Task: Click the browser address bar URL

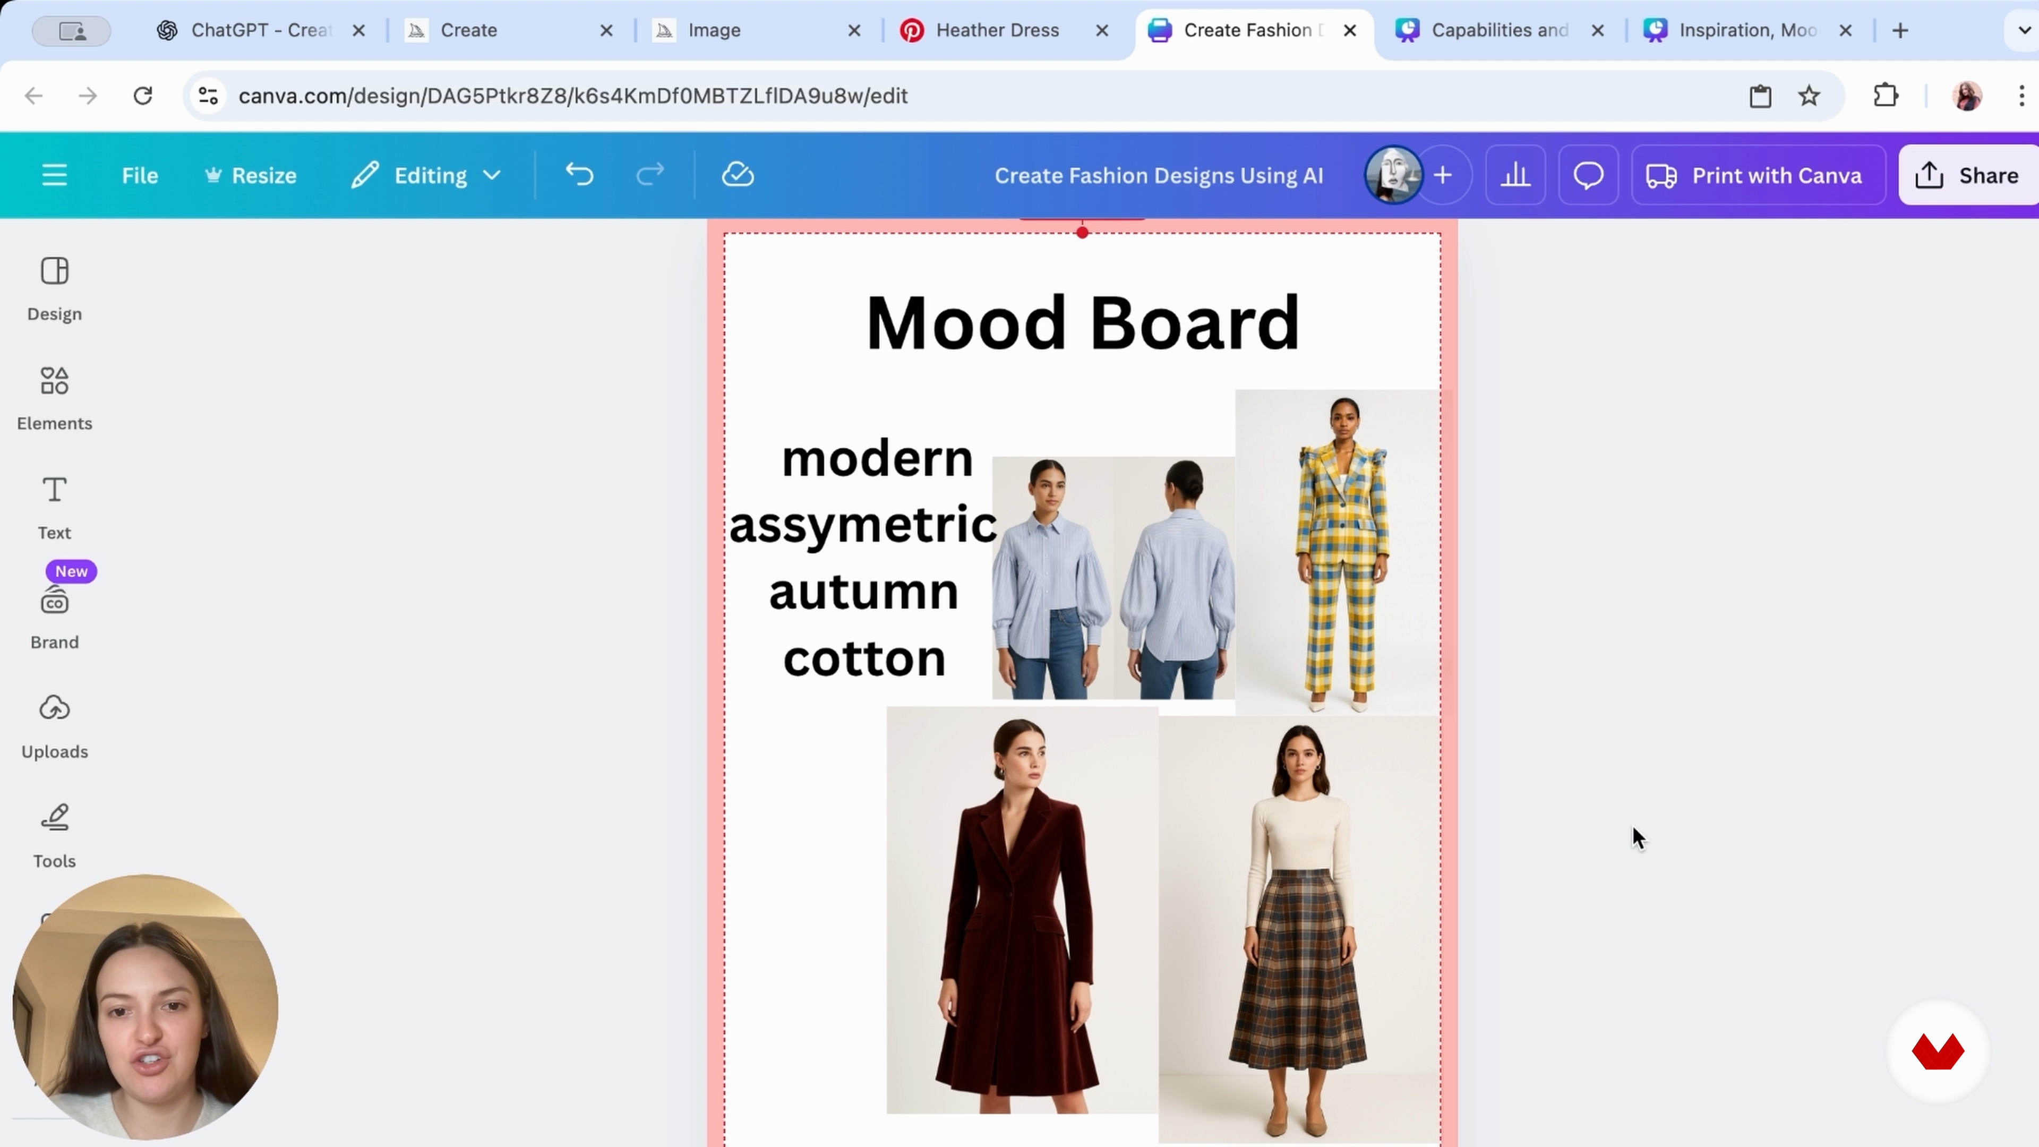Action: tap(573, 96)
